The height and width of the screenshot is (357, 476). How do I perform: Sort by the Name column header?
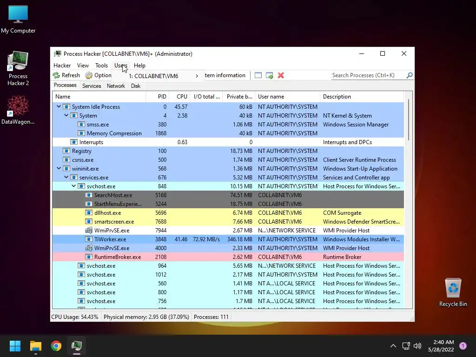pos(99,97)
